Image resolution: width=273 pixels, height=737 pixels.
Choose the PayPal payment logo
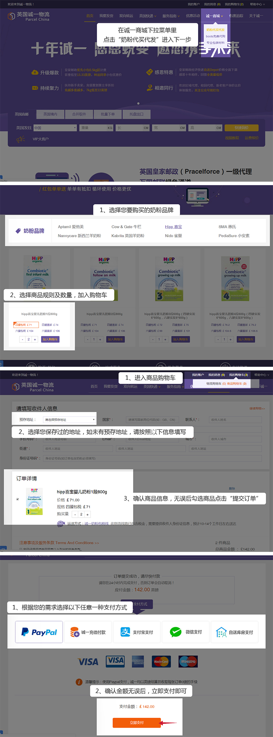[x=39, y=632]
